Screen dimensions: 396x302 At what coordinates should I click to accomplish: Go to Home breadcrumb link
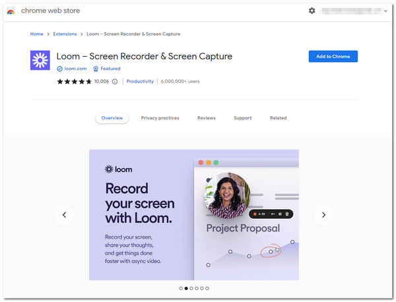36,34
